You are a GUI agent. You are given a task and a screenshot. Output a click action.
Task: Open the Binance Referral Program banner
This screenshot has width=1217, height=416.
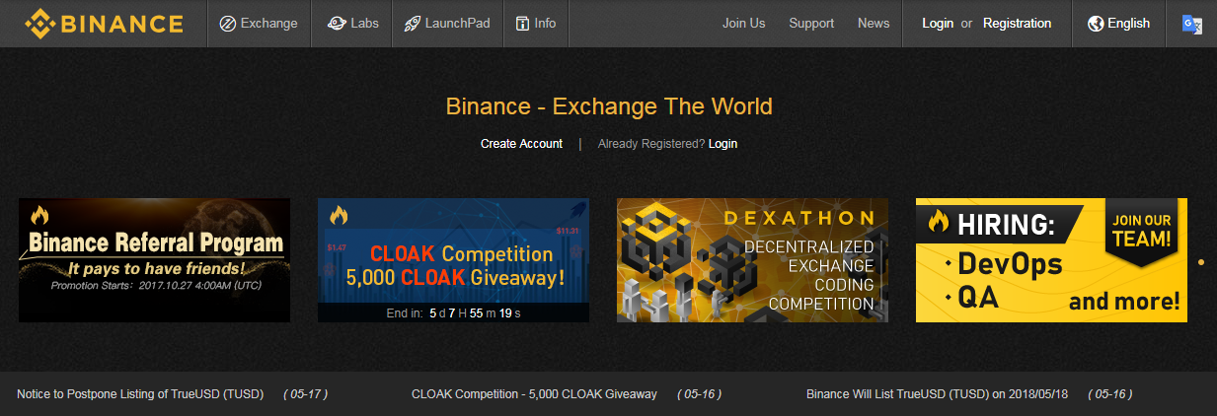click(154, 260)
